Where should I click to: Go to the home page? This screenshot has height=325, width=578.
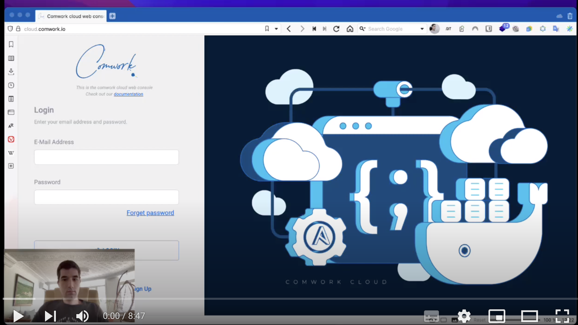pyautogui.click(x=350, y=29)
